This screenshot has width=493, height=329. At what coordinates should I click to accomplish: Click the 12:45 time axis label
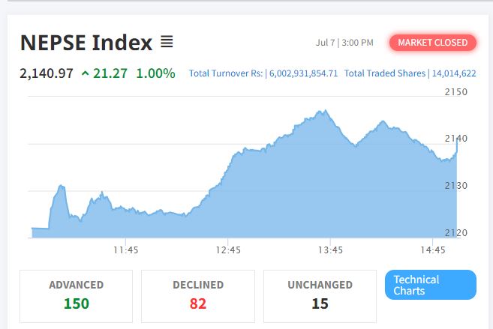click(x=228, y=250)
